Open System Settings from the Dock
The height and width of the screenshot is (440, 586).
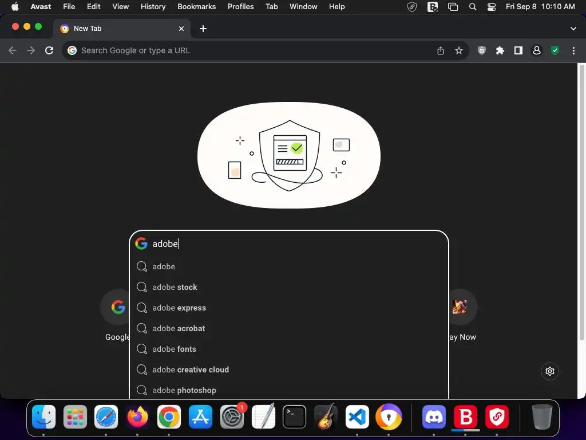[x=232, y=417]
